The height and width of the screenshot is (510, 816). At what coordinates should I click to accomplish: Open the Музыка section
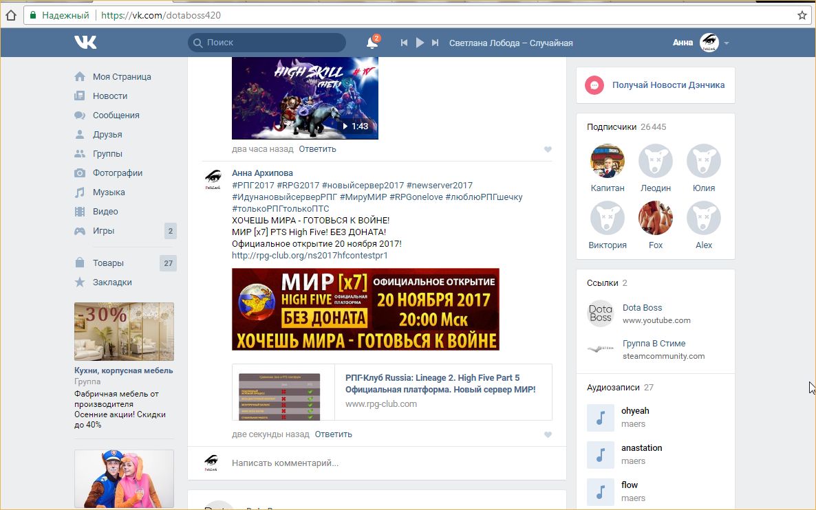click(109, 192)
